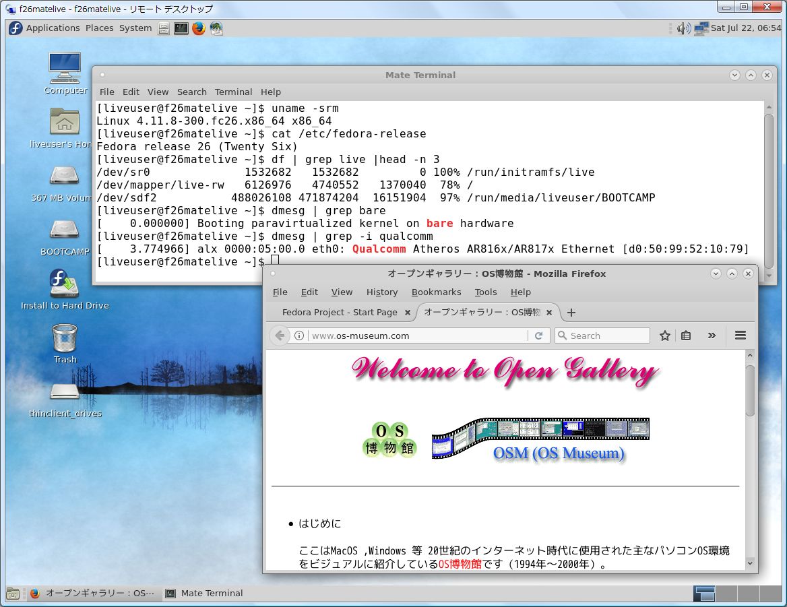Screen dimensions: 787x607
Task: Launch the terminal from the top panel
Action: coord(181,28)
